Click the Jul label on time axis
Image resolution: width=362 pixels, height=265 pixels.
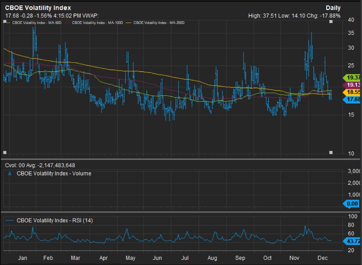click(x=185, y=258)
